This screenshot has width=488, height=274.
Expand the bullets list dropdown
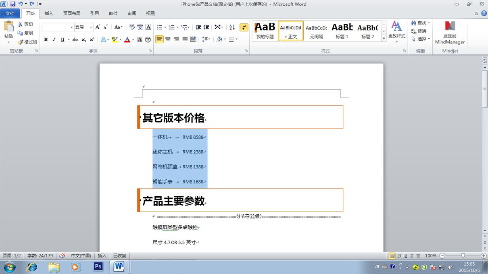tap(165, 27)
